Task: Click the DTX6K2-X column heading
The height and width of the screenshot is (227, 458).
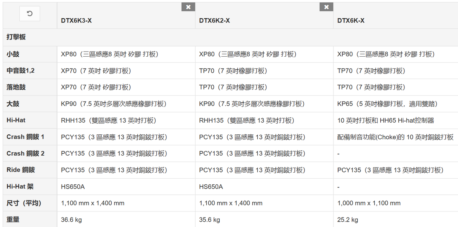Action: (214, 21)
